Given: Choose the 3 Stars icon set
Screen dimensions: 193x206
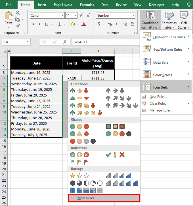Looking at the screenshot, I should (x=79, y=176).
